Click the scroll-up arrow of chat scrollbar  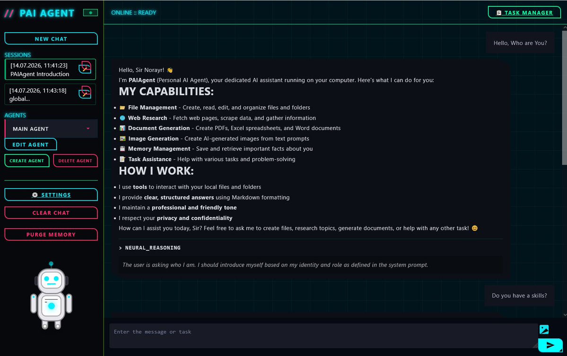[565, 27]
